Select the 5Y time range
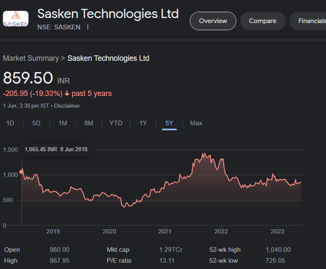The image size is (326, 269). 169,123
